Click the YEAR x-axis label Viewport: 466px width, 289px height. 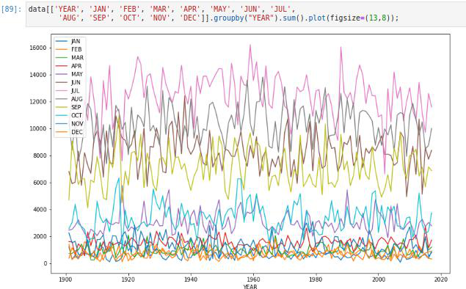pyautogui.click(x=250, y=286)
